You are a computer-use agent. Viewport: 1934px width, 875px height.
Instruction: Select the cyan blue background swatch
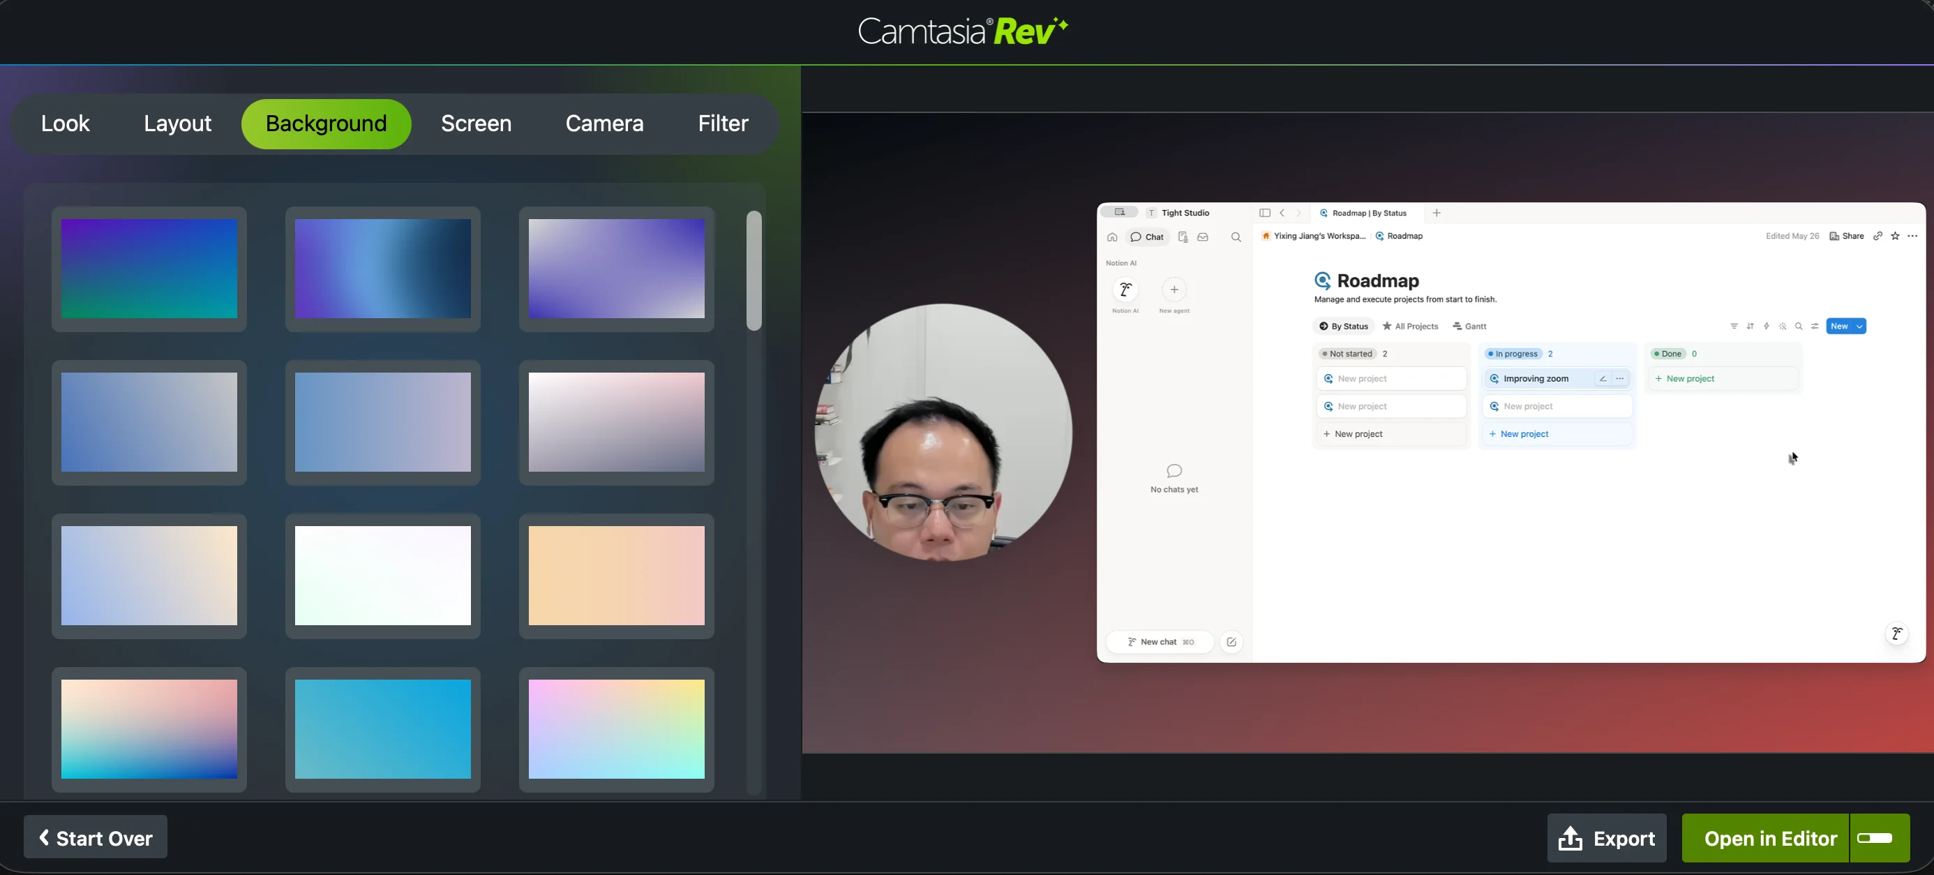tap(383, 729)
